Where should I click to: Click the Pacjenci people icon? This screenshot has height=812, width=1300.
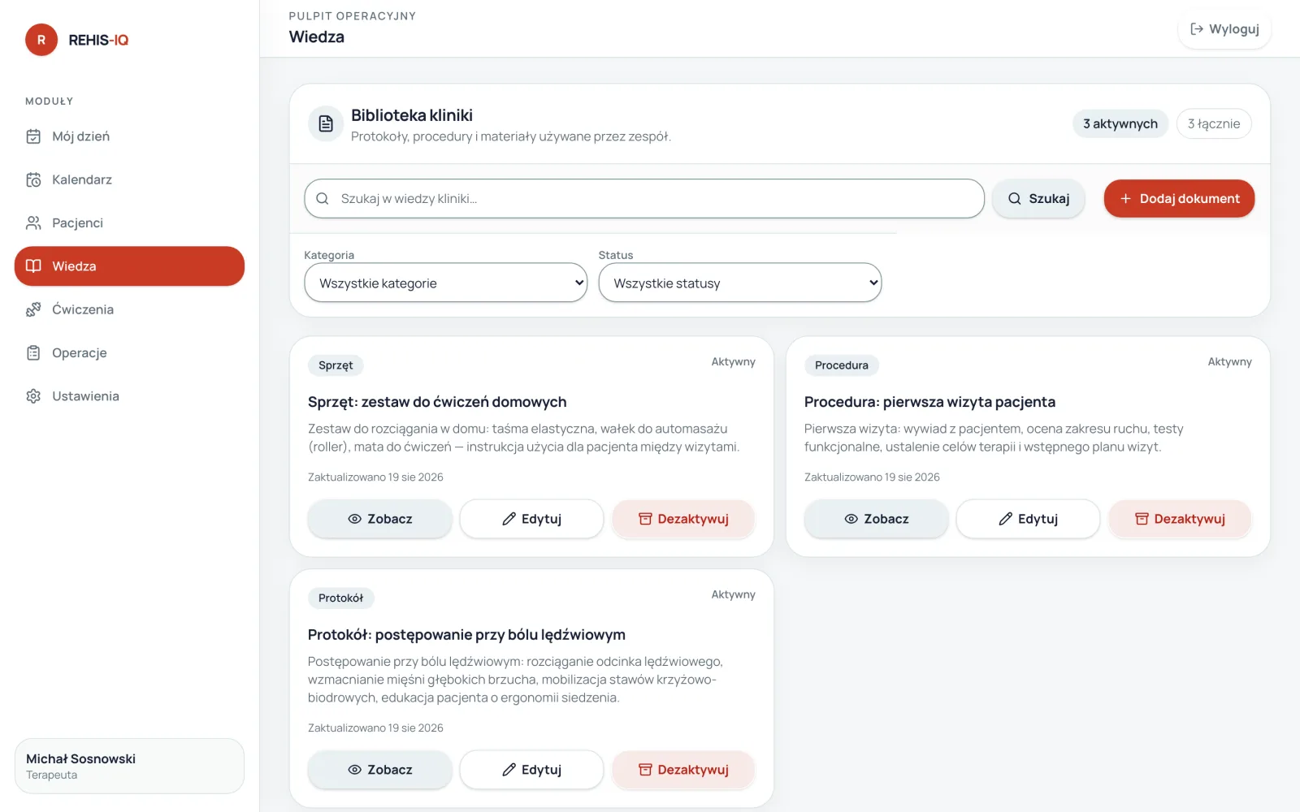tap(33, 222)
